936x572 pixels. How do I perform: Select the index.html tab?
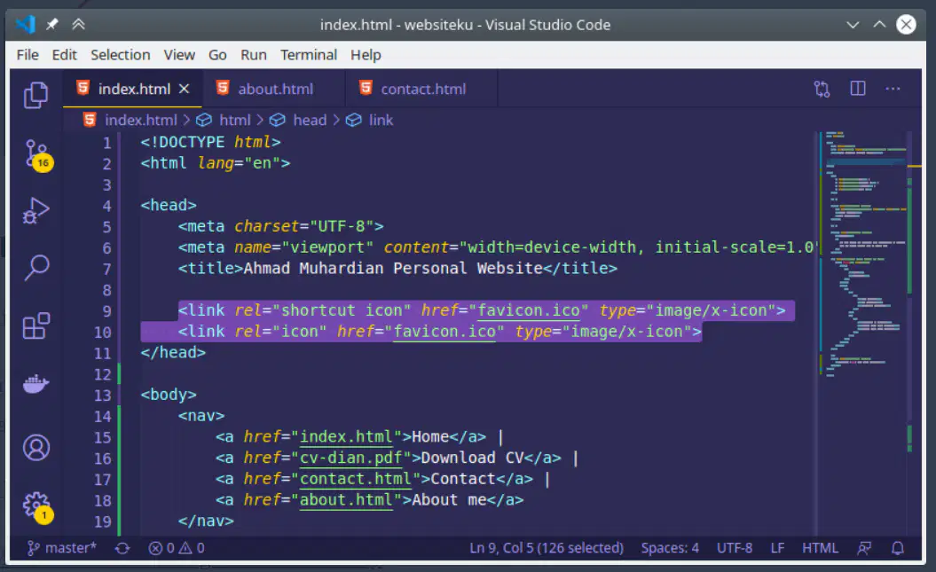134,89
